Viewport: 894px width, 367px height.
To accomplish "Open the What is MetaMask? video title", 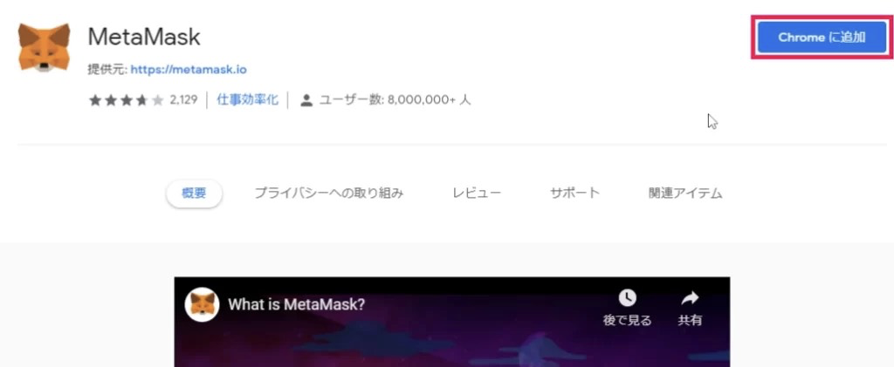I will click(x=296, y=304).
